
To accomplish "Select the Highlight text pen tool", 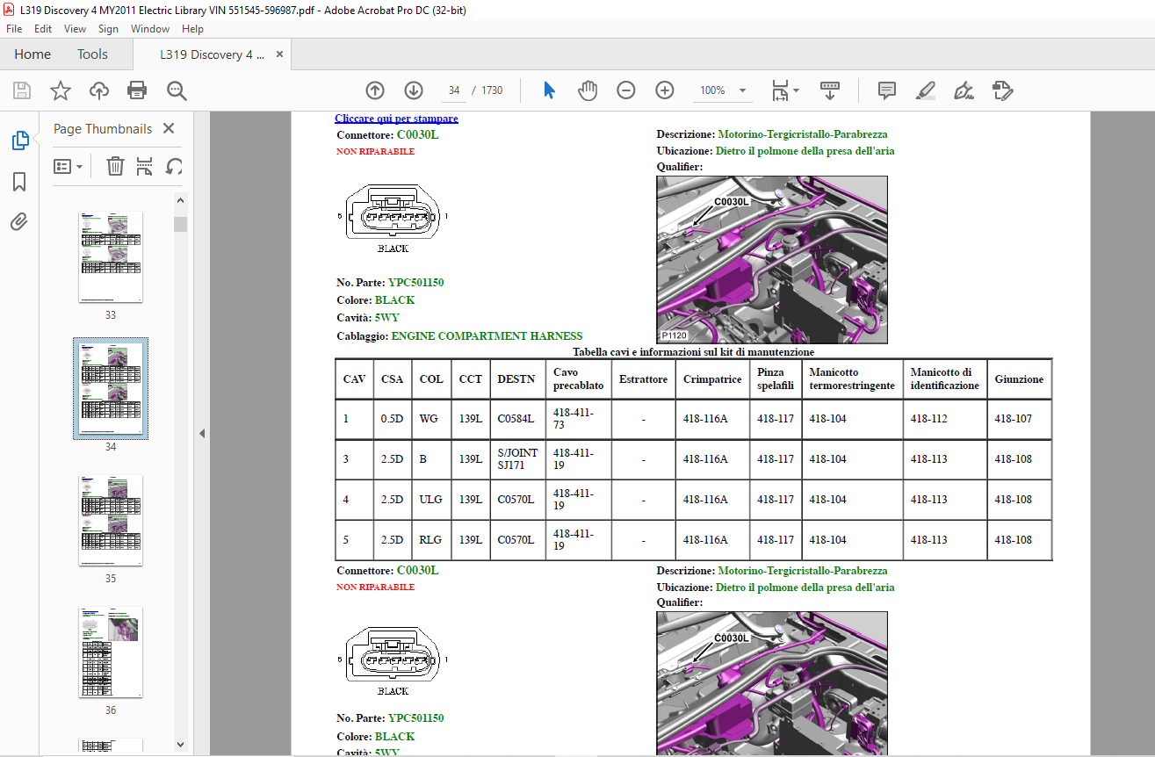I will [x=926, y=90].
